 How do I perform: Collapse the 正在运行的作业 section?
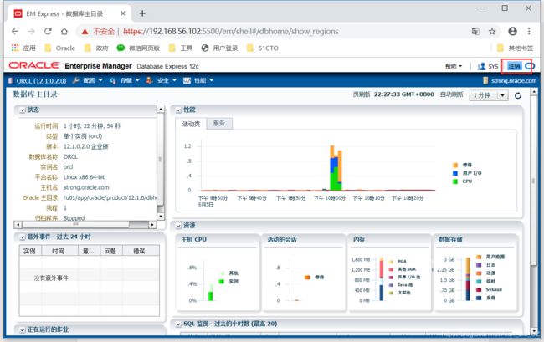pos(23,330)
